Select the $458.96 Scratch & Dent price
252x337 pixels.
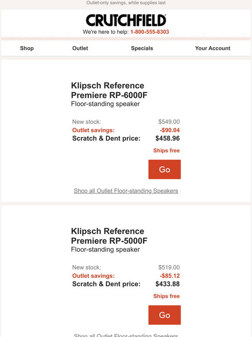click(168, 138)
